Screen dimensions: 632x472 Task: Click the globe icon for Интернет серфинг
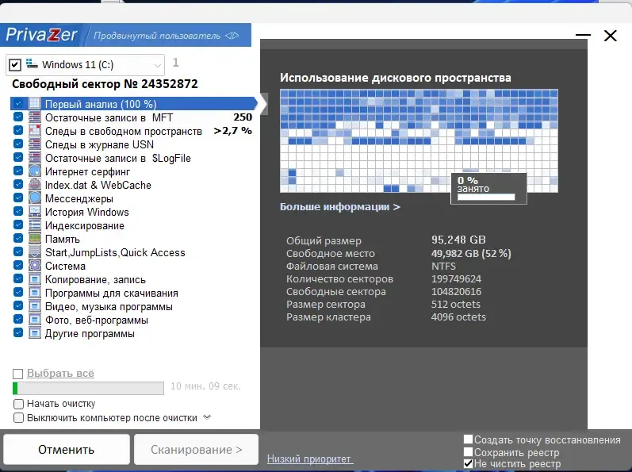click(x=35, y=171)
